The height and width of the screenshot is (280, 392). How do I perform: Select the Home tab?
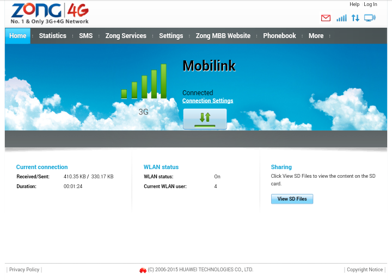click(x=17, y=36)
